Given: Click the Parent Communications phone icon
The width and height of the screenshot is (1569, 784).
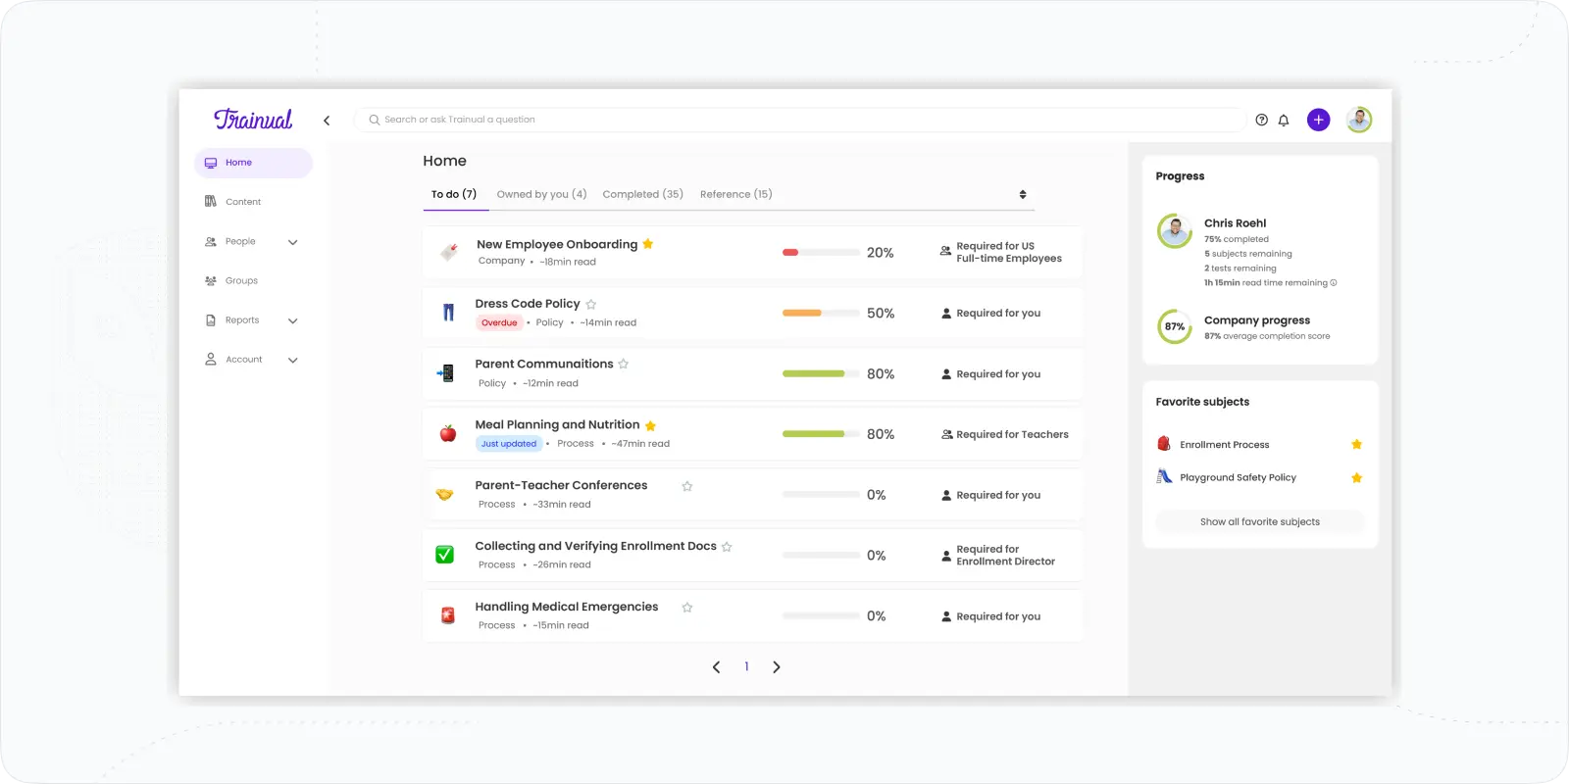Looking at the screenshot, I should tap(446, 373).
